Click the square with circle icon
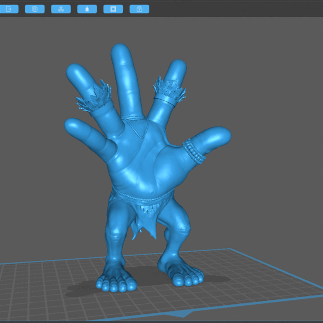This screenshot has height=323, width=323. click(x=113, y=9)
